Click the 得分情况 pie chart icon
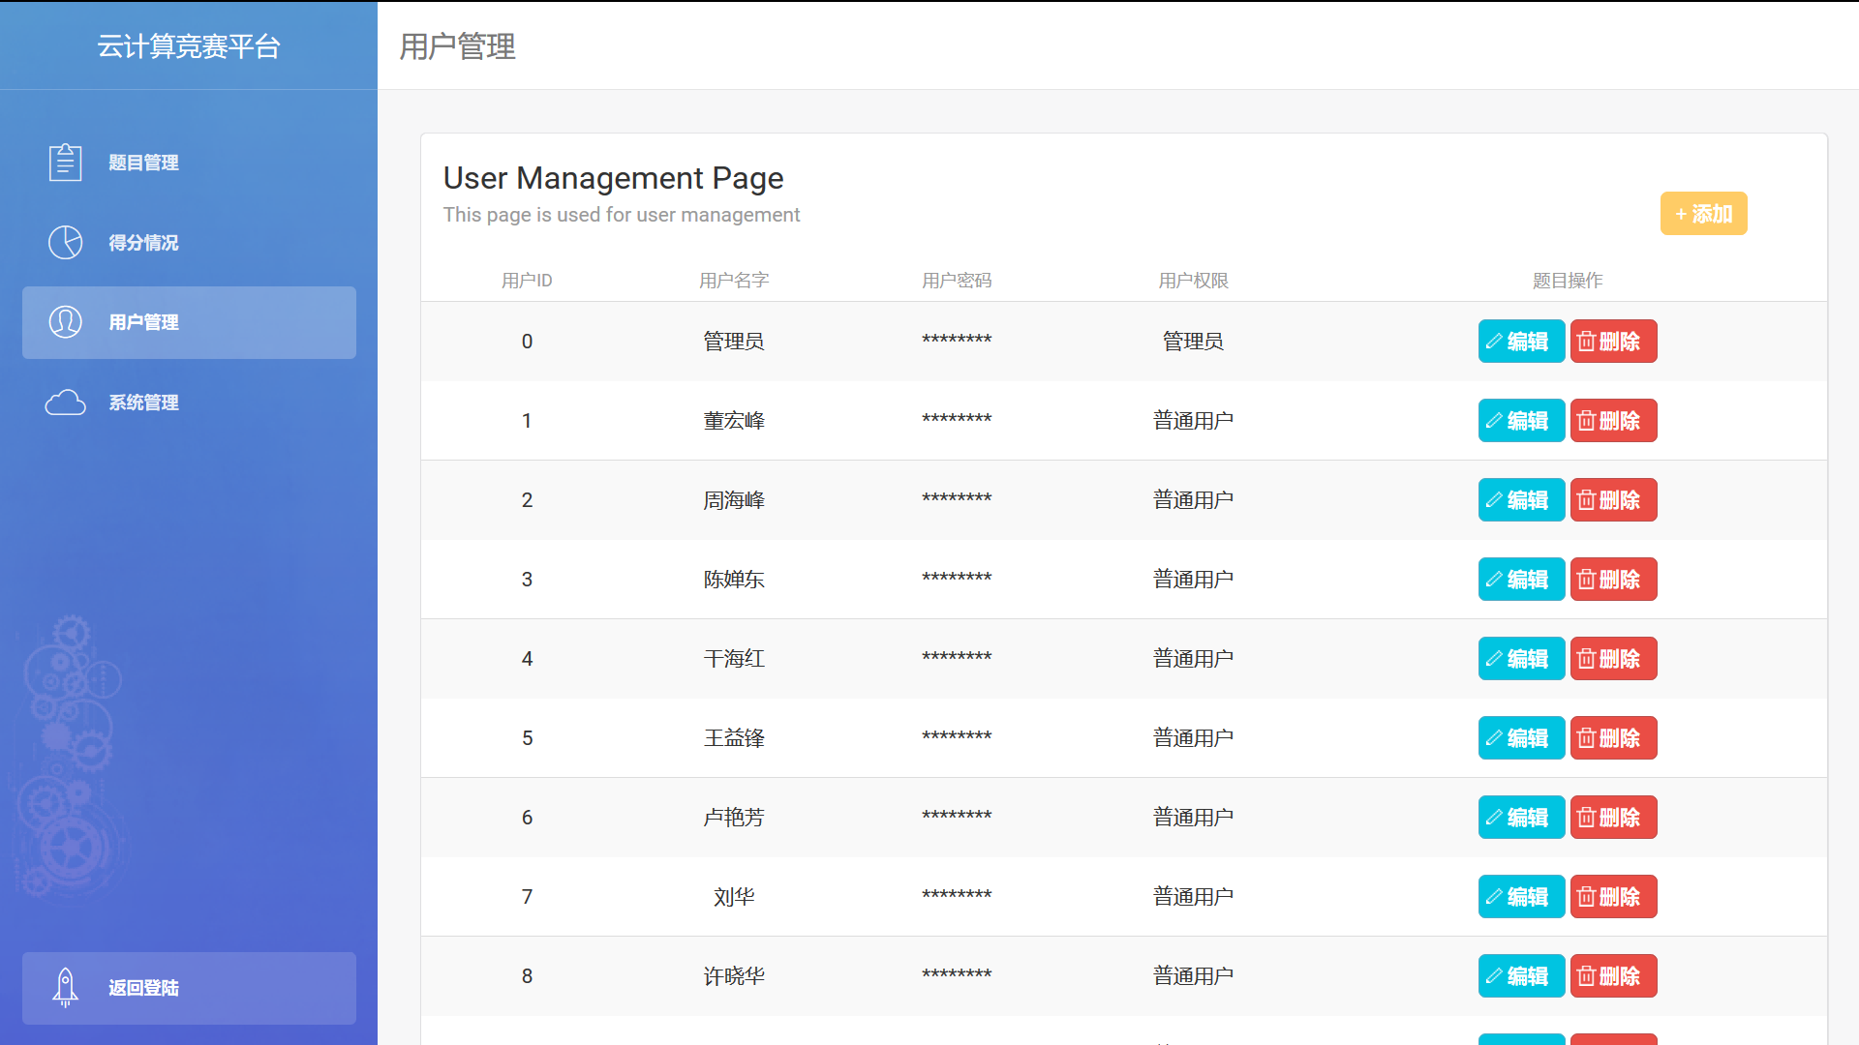 click(65, 243)
